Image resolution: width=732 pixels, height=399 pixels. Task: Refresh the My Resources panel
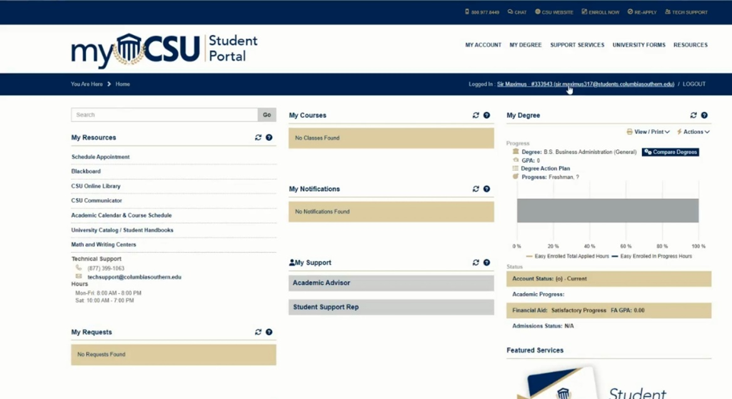point(258,137)
